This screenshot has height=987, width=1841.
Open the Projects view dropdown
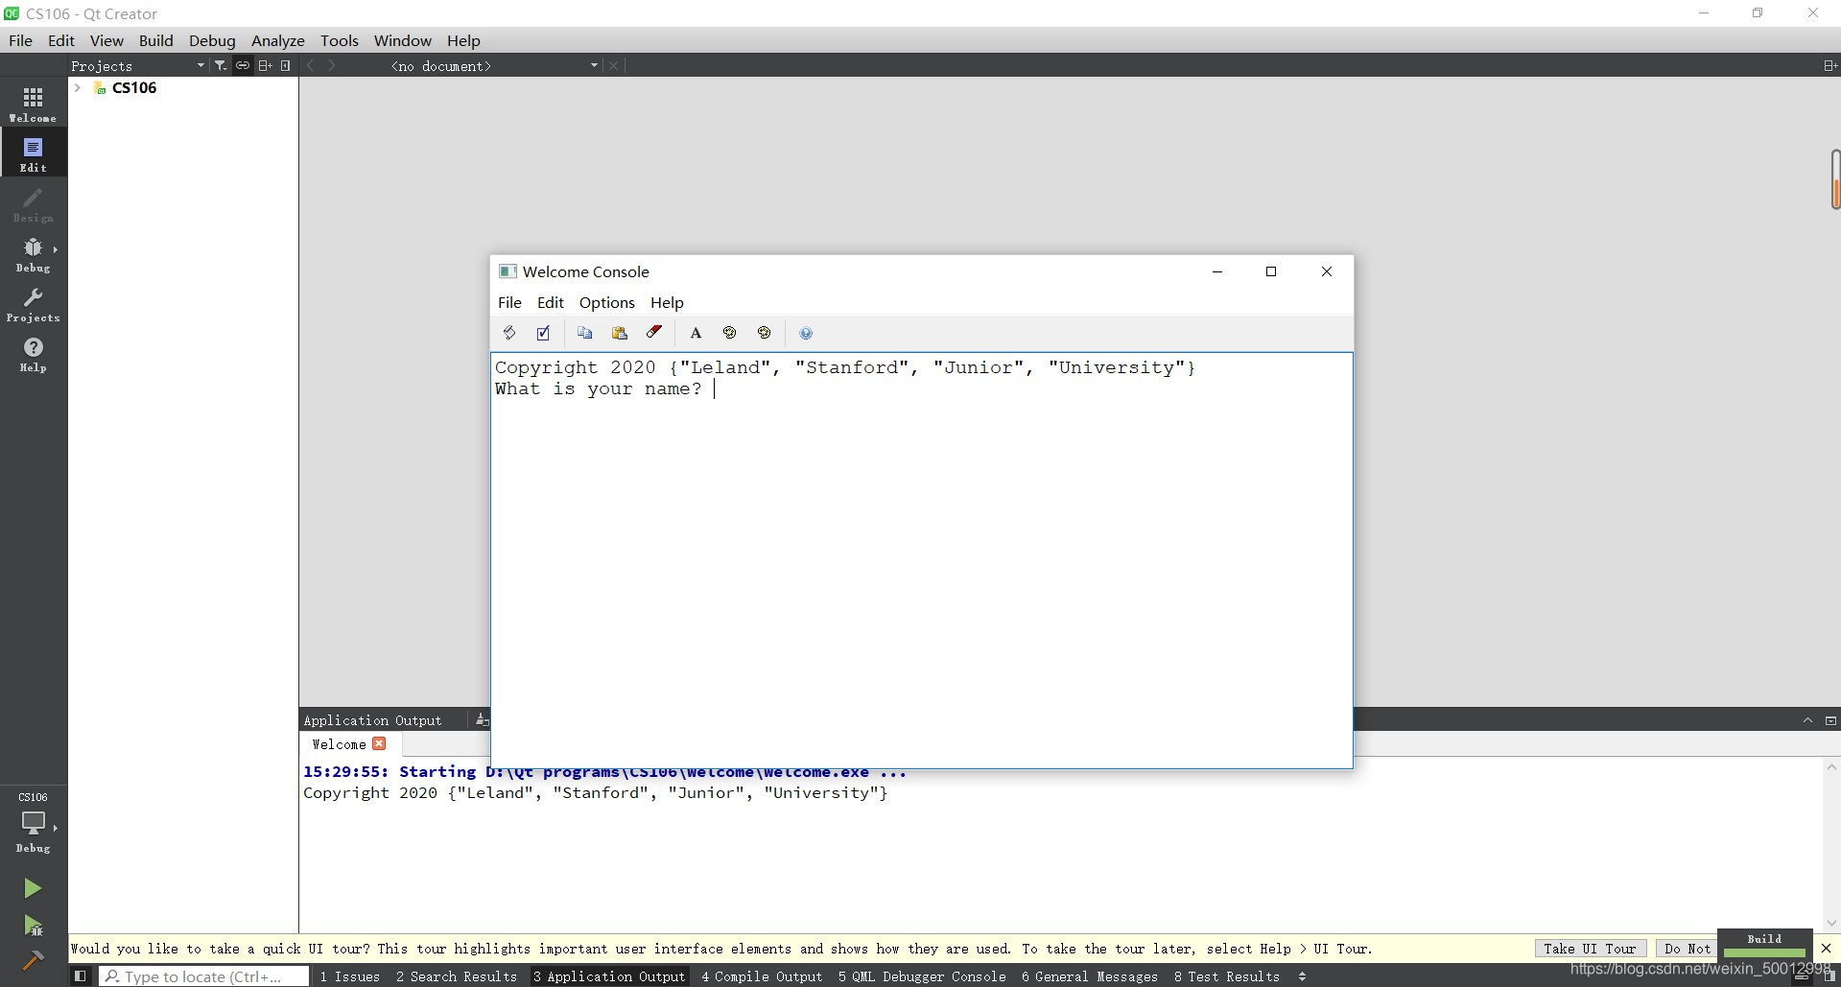click(137, 65)
